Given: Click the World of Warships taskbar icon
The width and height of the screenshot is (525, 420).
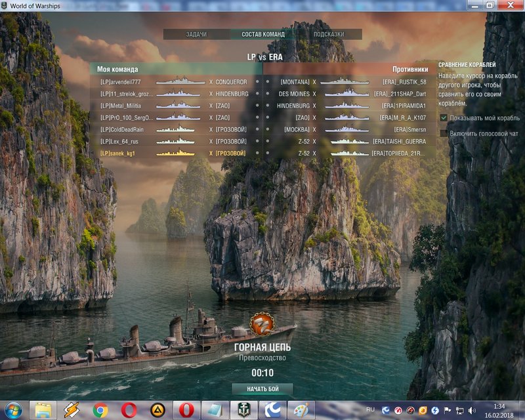Looking at the screenshot, I should coord(244,410).
